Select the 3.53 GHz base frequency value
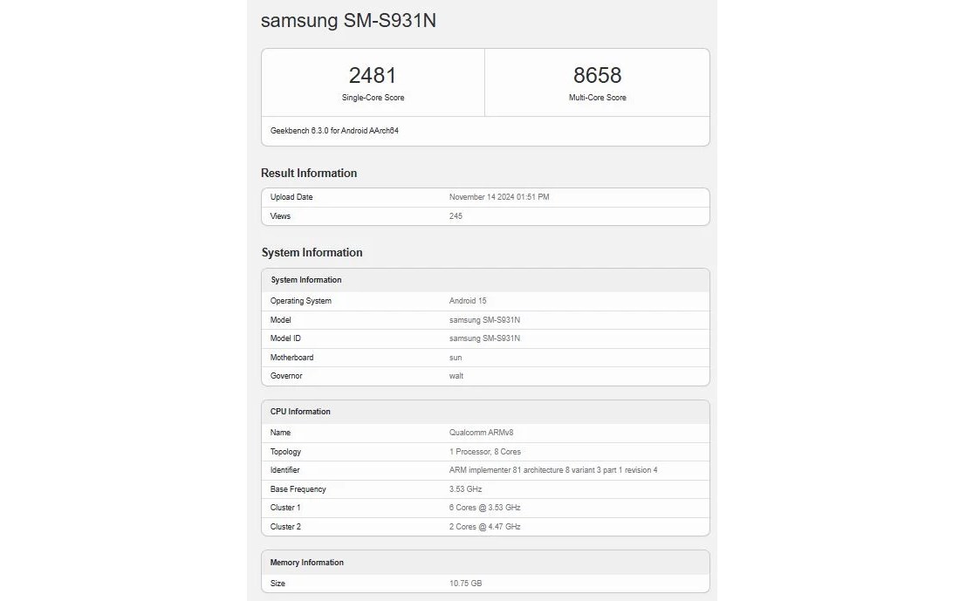This screenshot has height=601, width=973. pos(465,489)
